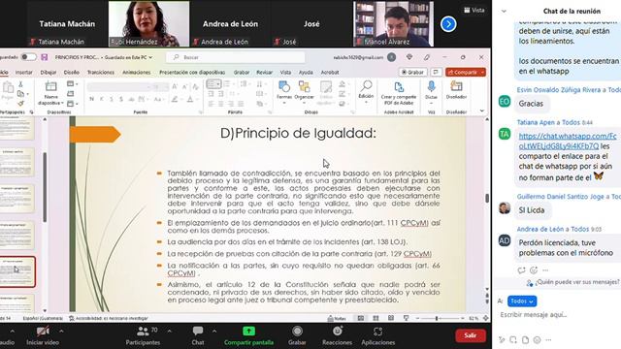The height and width of the screenshot is (349, 621).
Task: Click the Cut scissors icon
Action: [x=20, y=84]
